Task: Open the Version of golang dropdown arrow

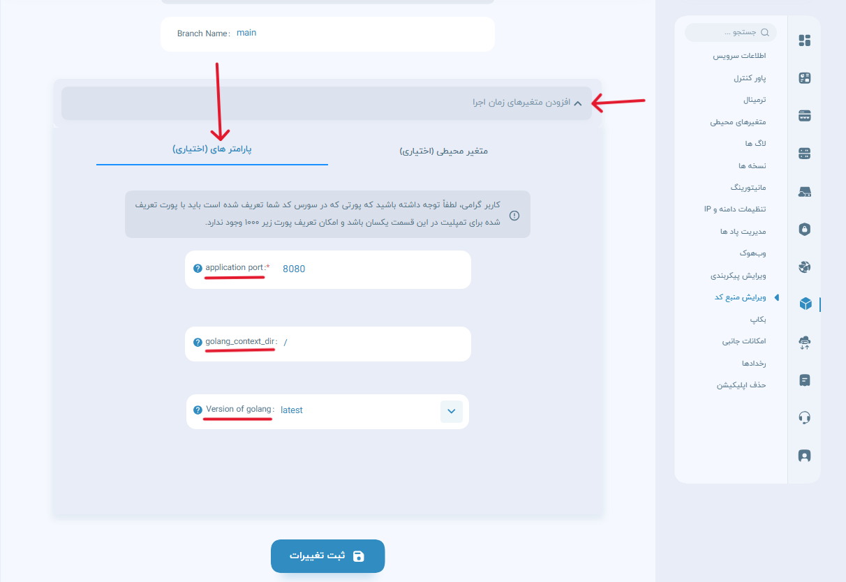Action: 451,411
